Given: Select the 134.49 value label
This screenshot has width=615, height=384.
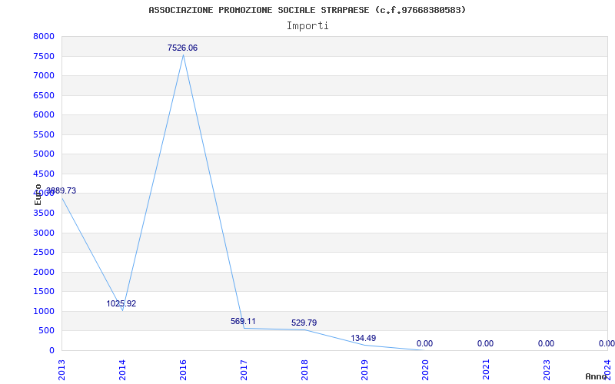Looking at the screenshot, I should pos(363,338).
